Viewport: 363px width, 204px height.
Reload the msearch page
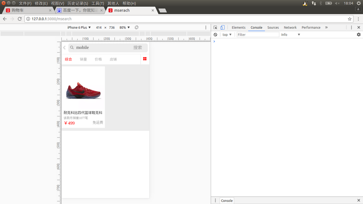pos(20,19)
